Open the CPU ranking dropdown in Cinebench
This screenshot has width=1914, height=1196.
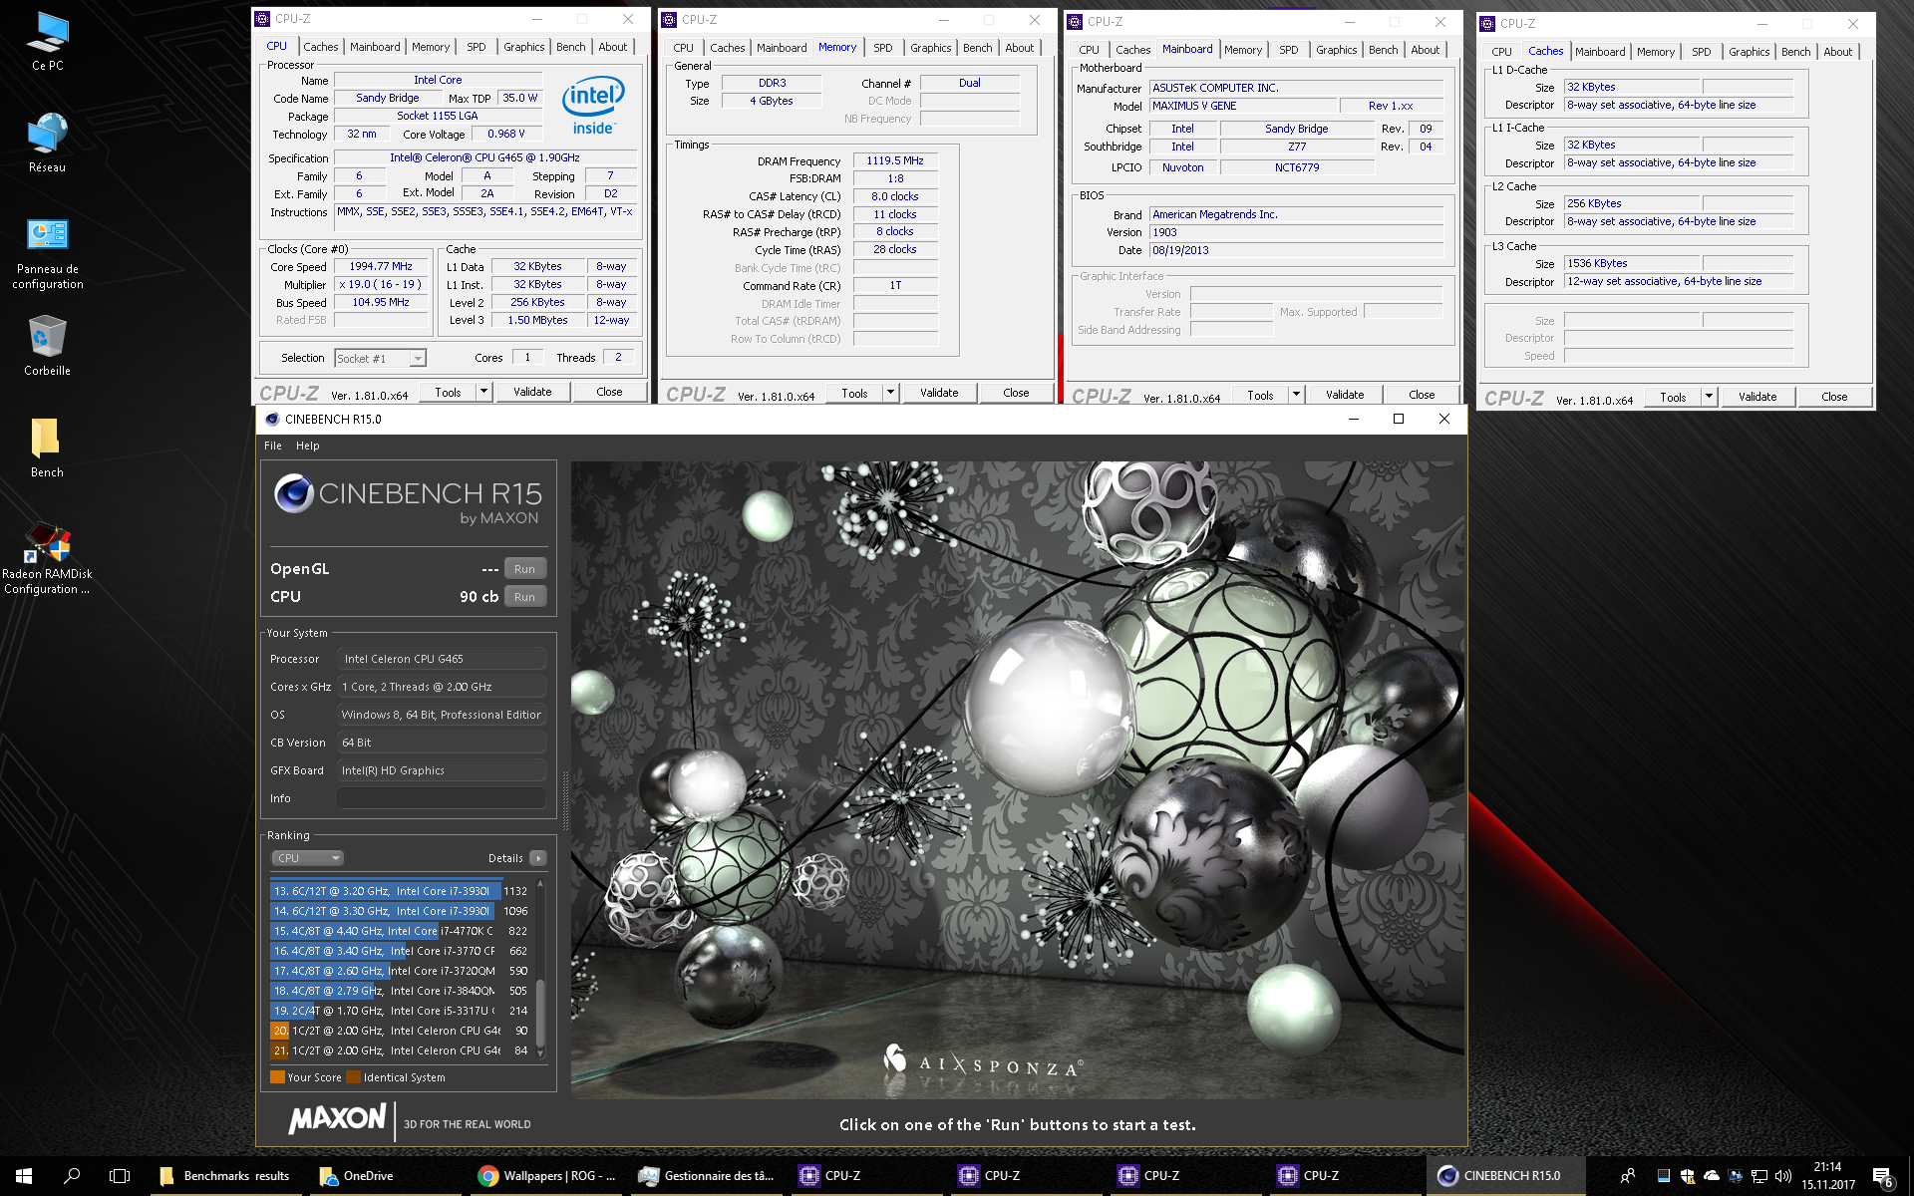point(308,858)
